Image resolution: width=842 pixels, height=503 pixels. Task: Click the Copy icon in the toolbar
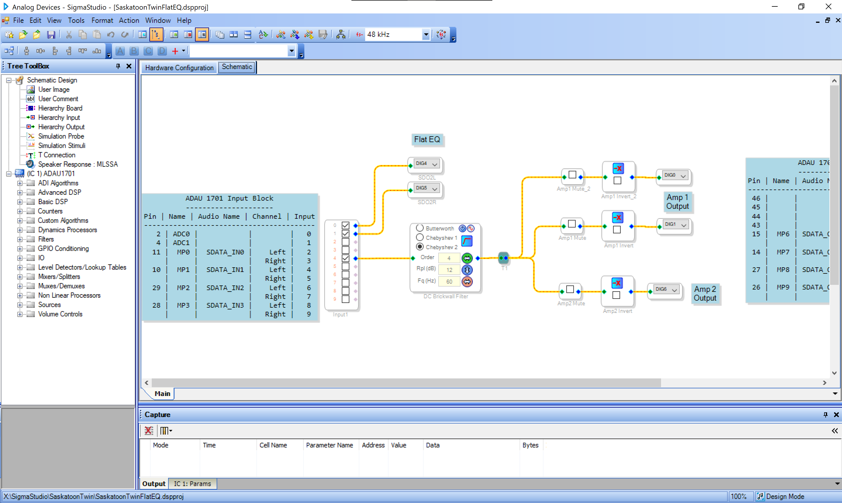[83, 35]
